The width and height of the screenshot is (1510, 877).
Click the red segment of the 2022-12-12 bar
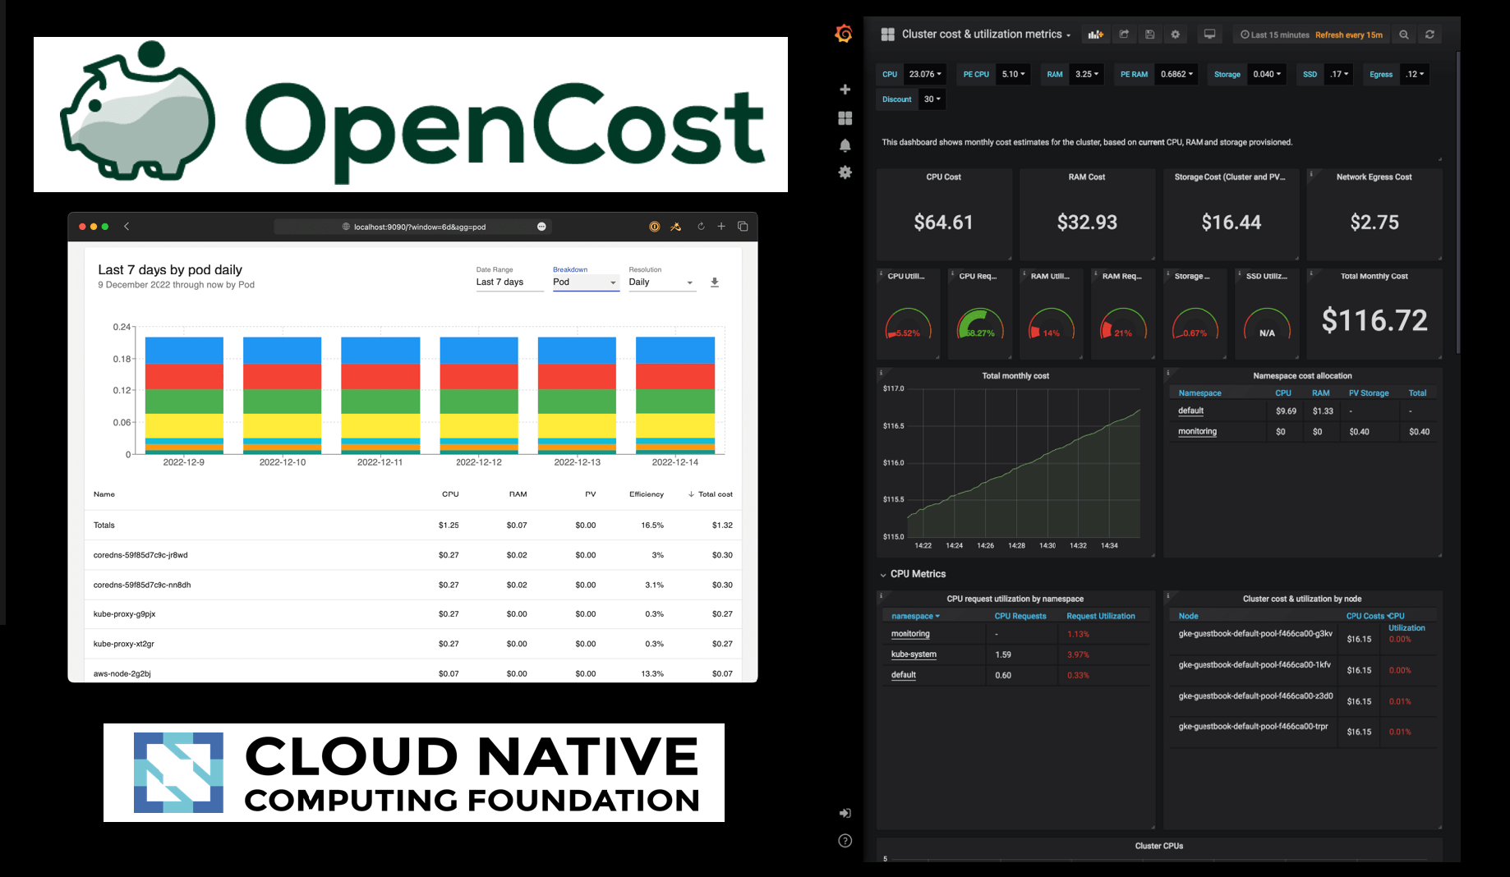pyautogui.click(x=479, y=376)
